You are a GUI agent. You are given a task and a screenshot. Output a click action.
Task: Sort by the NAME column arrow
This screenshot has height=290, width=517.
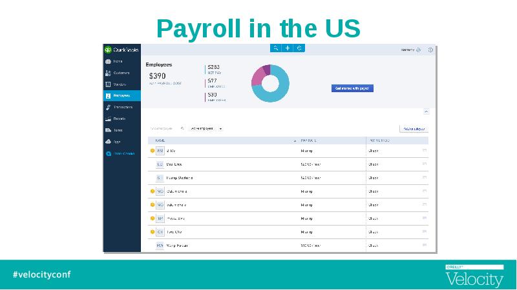click(x=295, y=140)
